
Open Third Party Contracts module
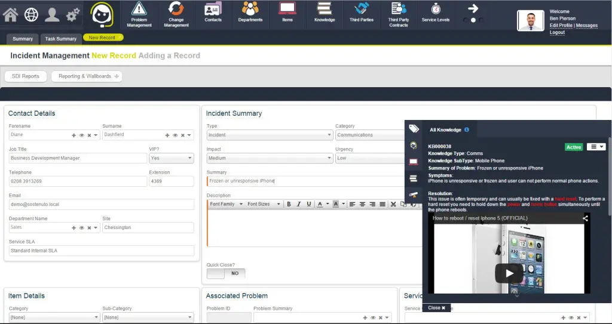click(399, 14)
